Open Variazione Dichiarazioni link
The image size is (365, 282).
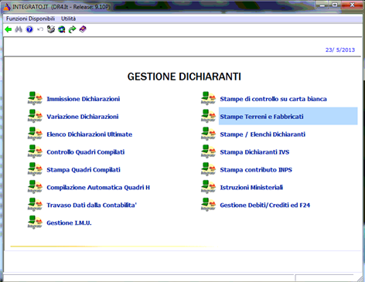point(83,117)
